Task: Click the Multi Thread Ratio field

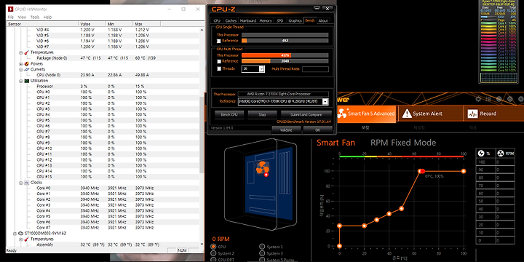Action: pos(315,69)
